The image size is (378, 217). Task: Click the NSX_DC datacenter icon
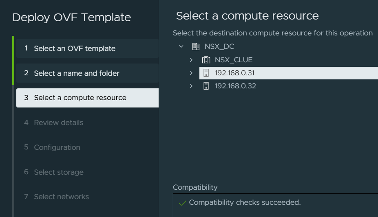(x=196, y=46)
